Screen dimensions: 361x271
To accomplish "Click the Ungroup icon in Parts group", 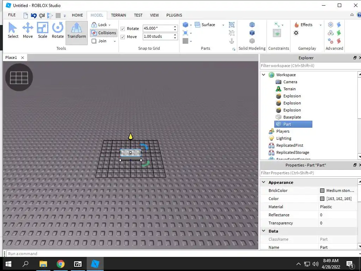I will [232, 33].
